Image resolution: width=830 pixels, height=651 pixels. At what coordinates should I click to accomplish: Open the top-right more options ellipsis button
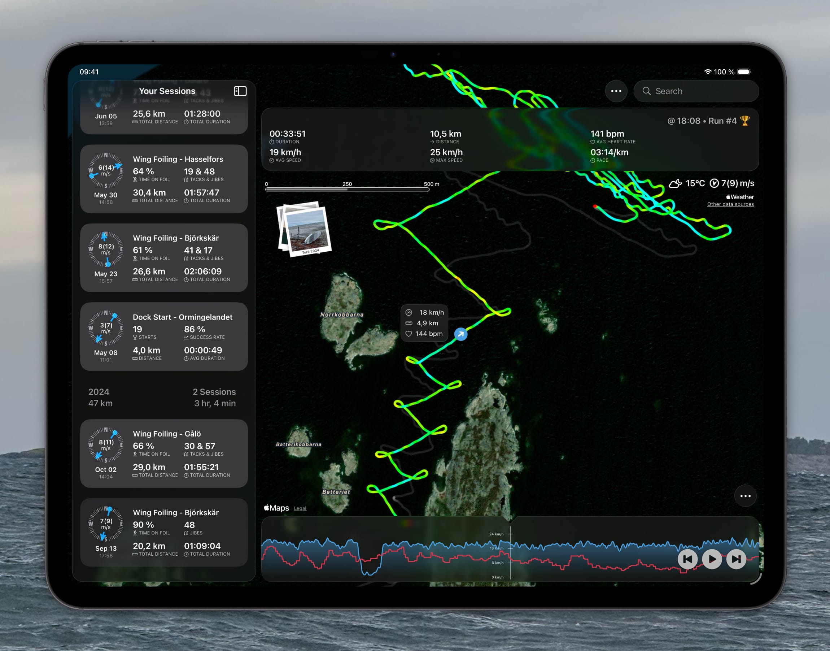point(616,91)
